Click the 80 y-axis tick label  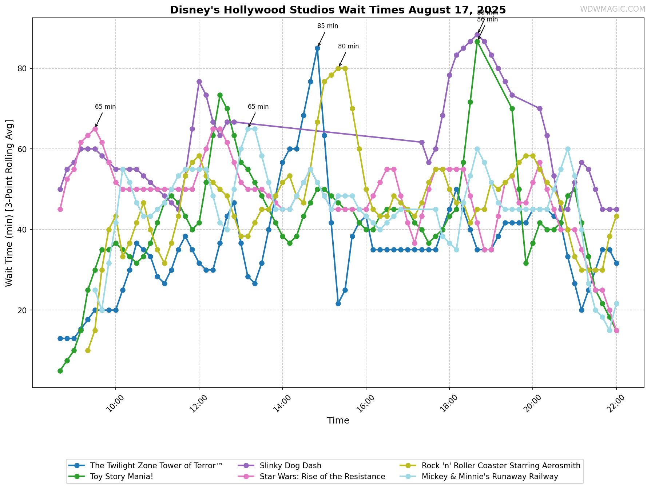[x=23, y=68]
